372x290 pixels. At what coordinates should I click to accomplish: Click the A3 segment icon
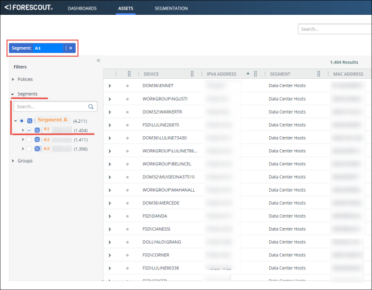click(37, 149)
